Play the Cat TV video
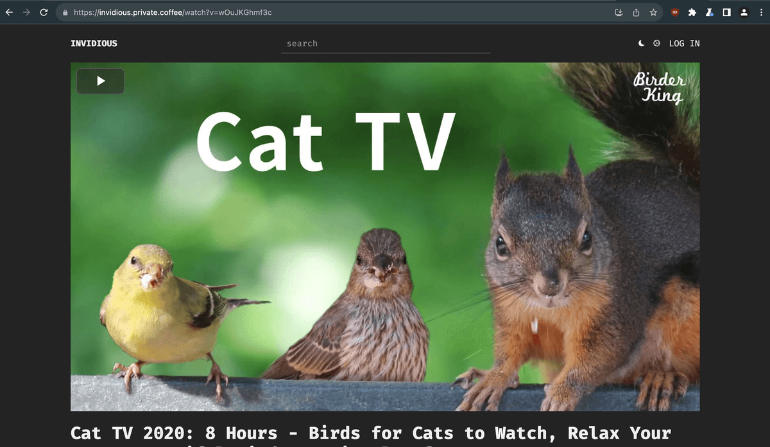 (100, 81)
